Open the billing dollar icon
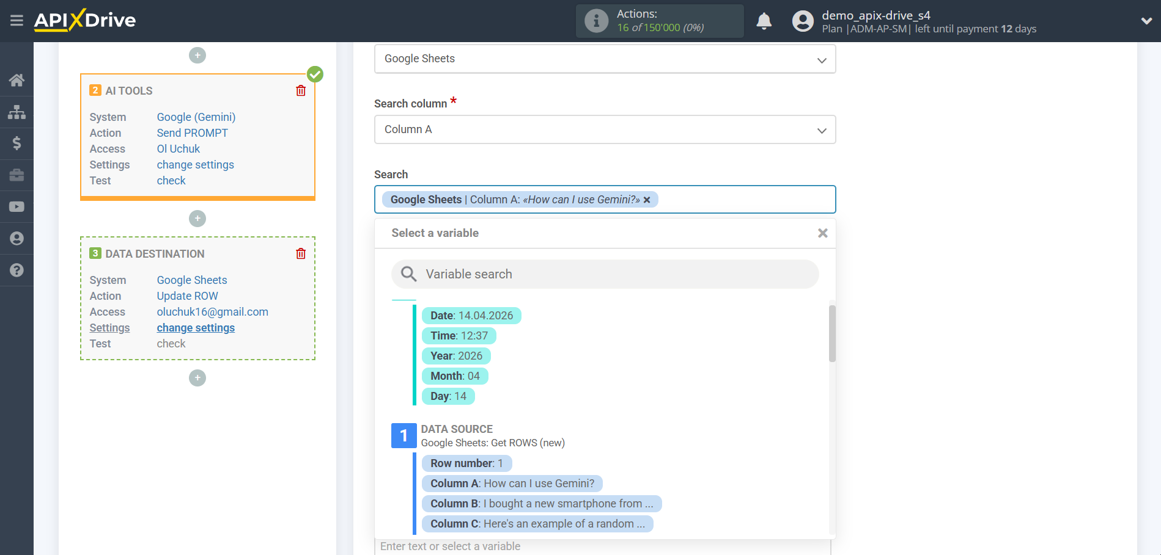1161x555 pixels. click(x=17, y=143)
